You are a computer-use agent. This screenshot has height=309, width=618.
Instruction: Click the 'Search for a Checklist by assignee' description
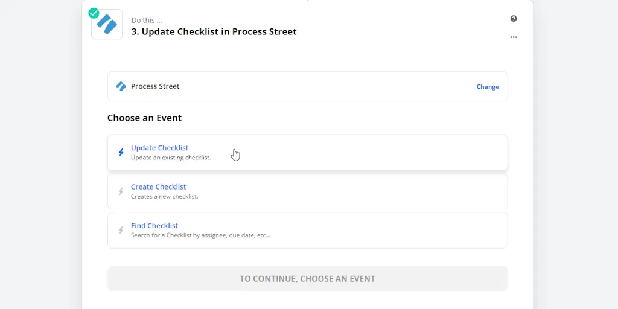(200, 235)
